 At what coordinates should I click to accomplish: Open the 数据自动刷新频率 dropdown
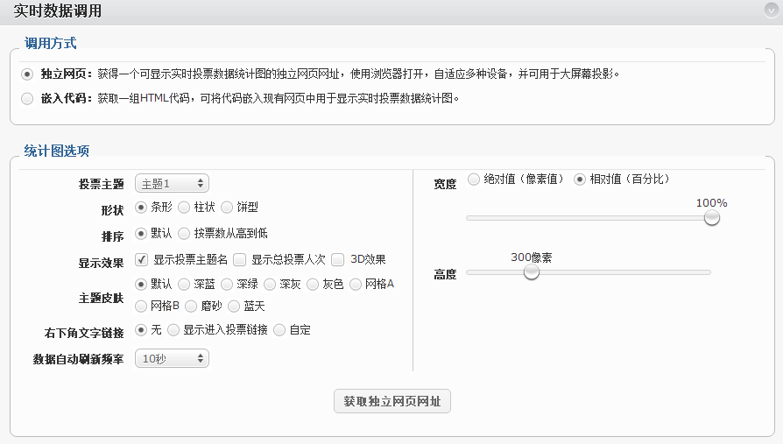[x=172, y=358]
